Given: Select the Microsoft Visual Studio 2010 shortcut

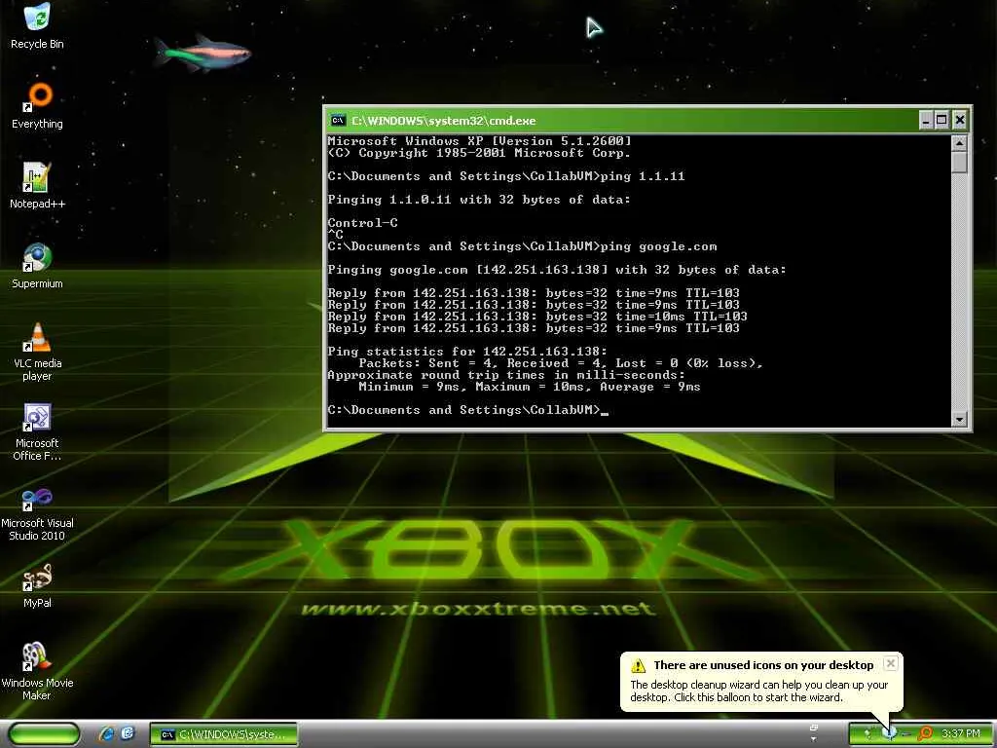Looking at the screenshot, I should coord(38,512).
